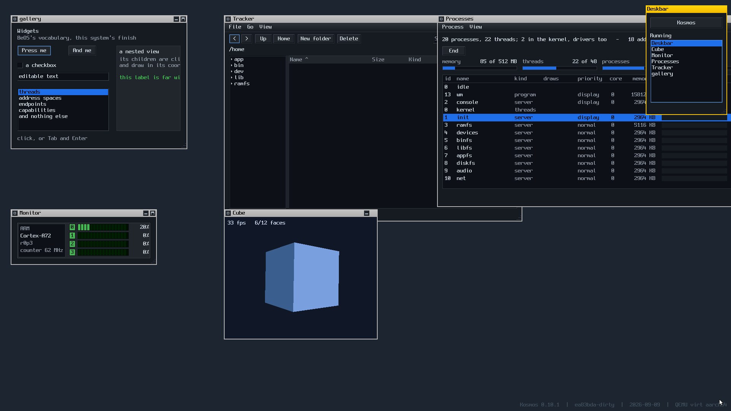The image size is (731, 411).
Task: Open Tracker View menu
Action: 265,27
